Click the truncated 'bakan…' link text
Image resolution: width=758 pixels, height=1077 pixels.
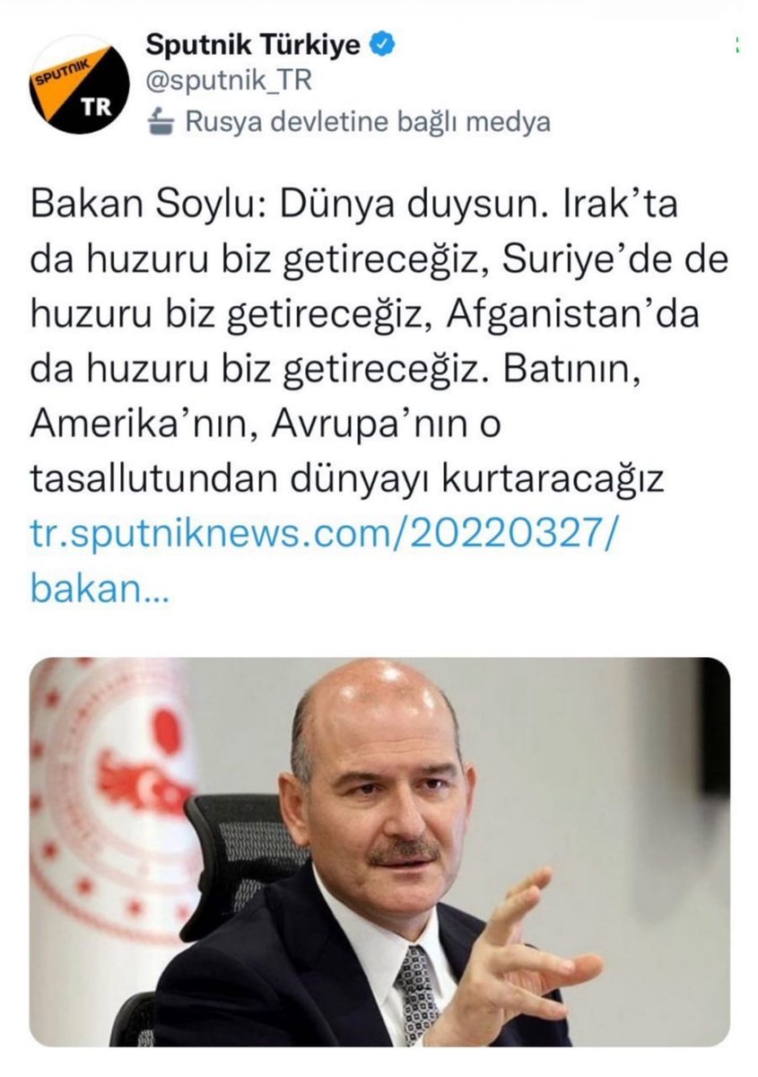[99, 589]
